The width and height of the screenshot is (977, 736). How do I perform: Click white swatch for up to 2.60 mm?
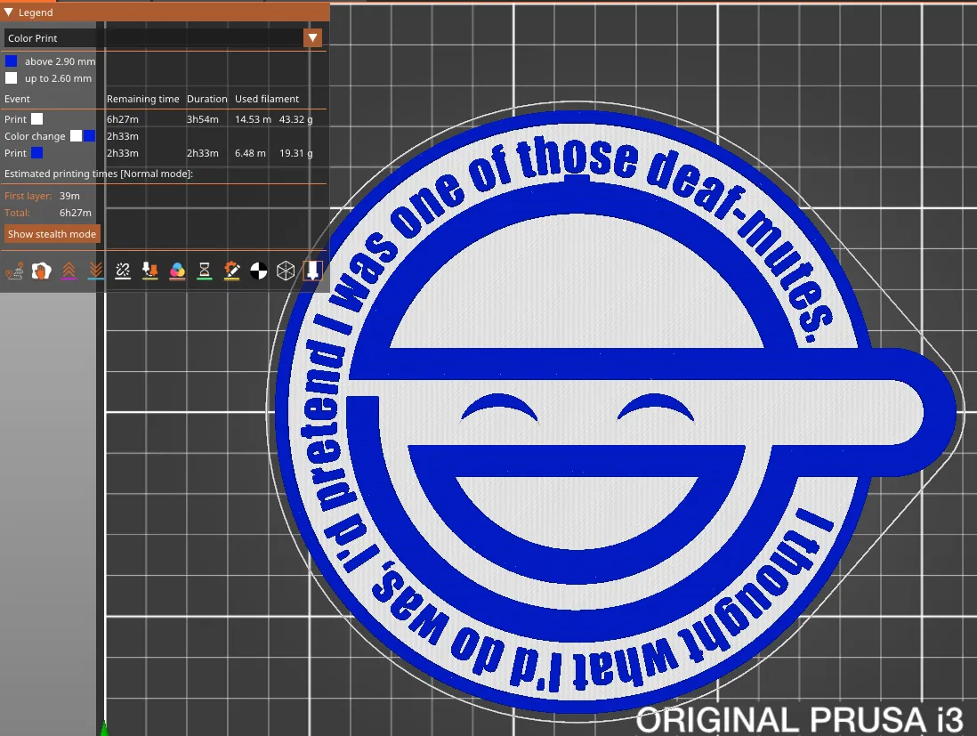point(12,78)
